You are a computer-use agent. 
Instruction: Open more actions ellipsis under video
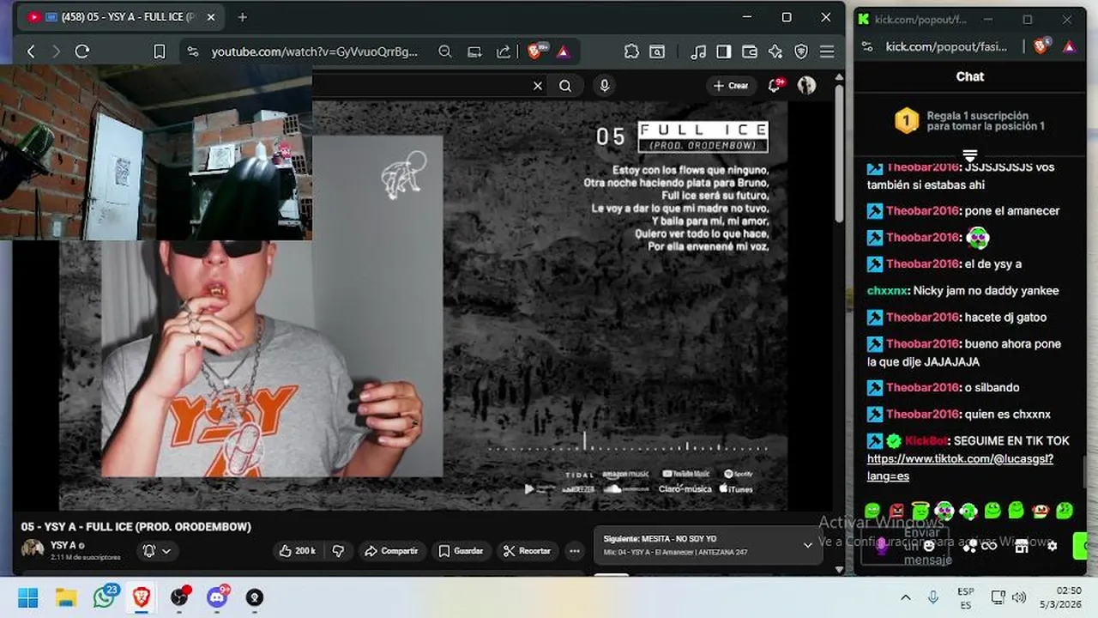coord(573,551)
